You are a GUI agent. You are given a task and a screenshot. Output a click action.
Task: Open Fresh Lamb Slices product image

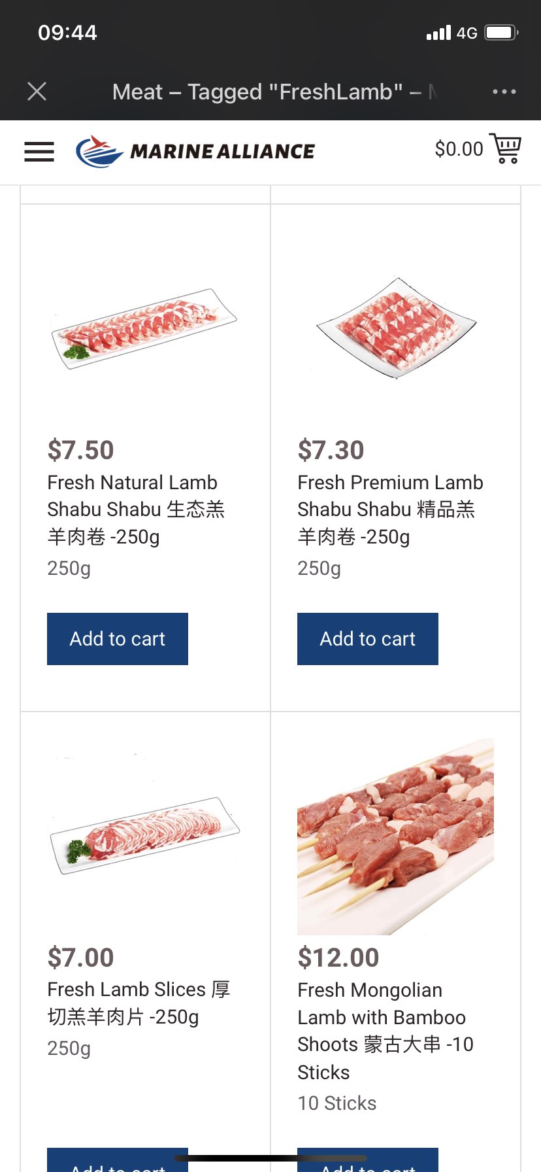pyautogui.click(x=145, y=835)
